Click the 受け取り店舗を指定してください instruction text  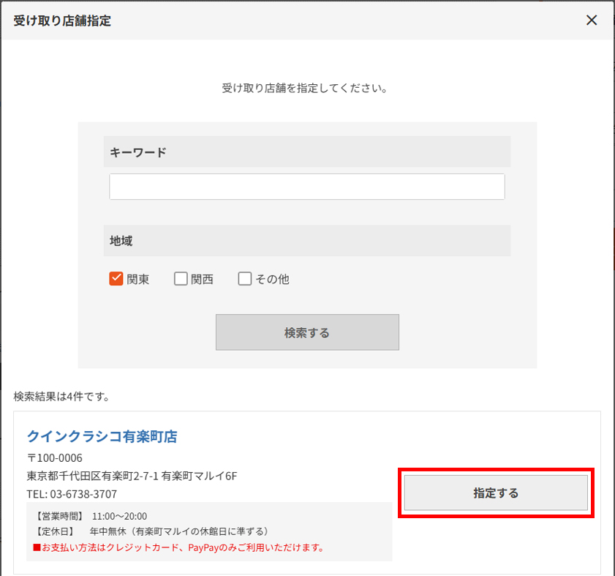click(x=306, y=87)
